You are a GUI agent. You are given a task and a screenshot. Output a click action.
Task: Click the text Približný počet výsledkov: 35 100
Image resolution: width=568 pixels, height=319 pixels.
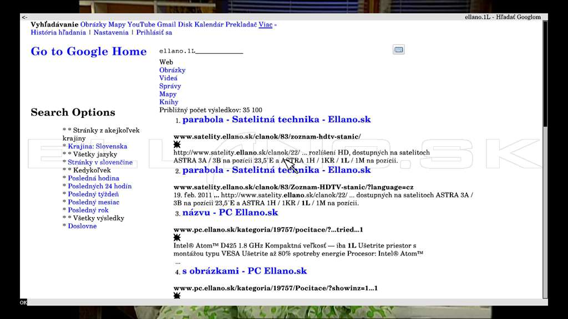(x=211, y=110)
